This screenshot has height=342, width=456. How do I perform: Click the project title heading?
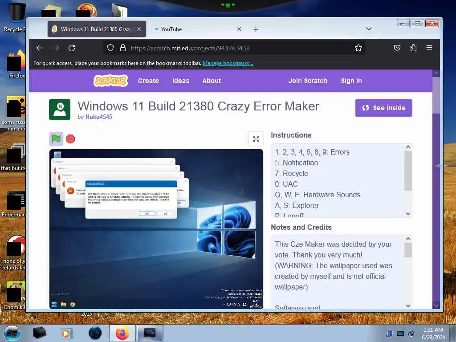pyautogui.click(x=198, y=106)
